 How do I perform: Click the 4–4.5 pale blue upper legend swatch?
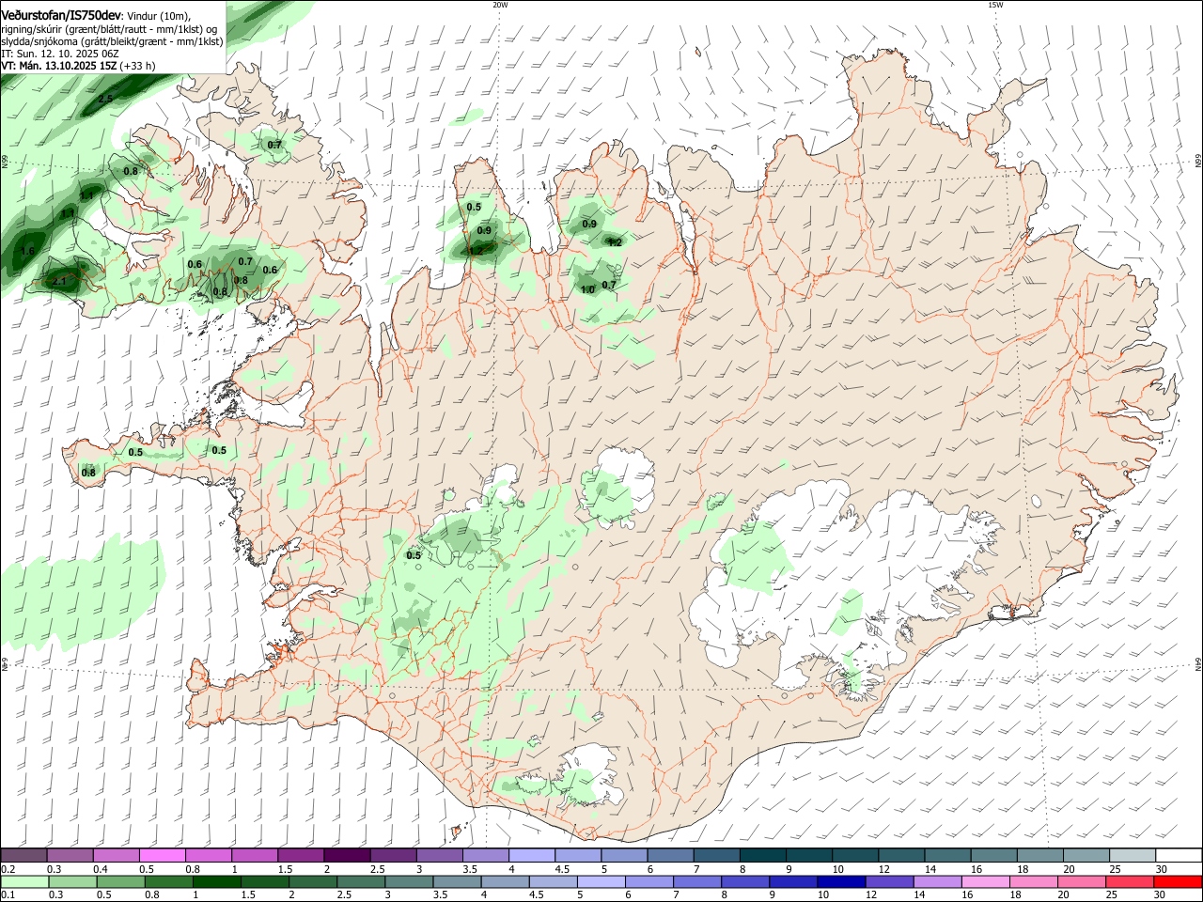pos(532,855)
